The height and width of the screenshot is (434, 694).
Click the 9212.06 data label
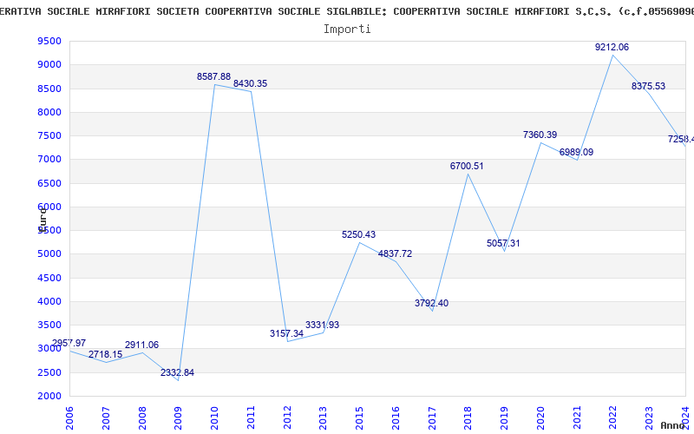612,48
